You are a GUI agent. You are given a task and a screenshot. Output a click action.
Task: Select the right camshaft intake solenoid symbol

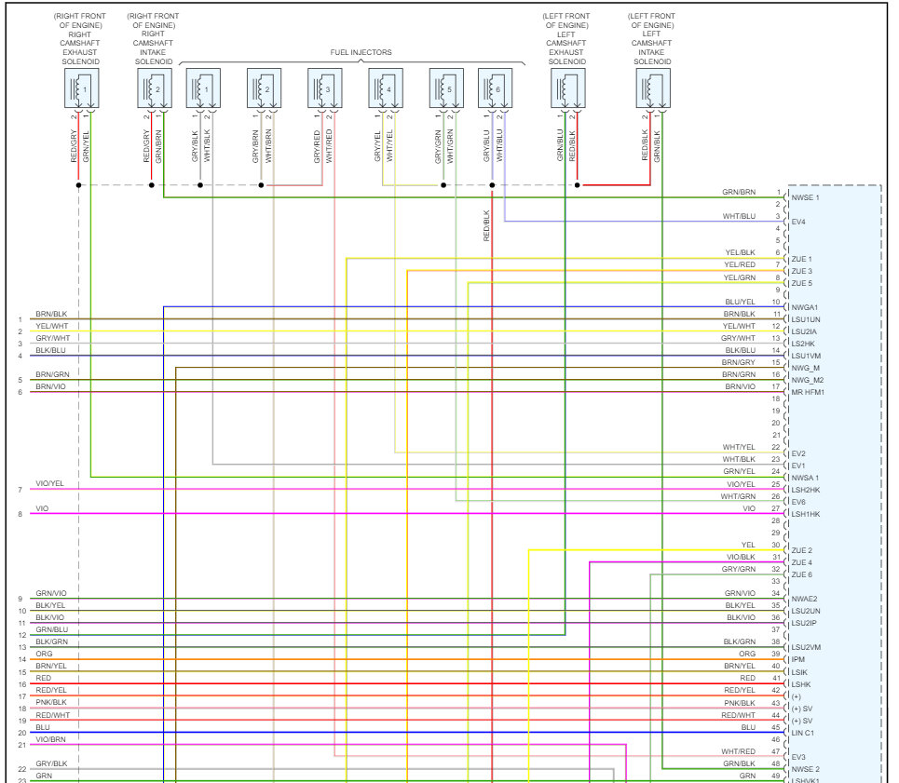pos(155,88)
